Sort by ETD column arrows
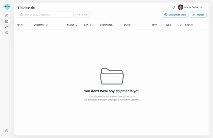Screen dimensions: 213x138 [x=192, y=25]
